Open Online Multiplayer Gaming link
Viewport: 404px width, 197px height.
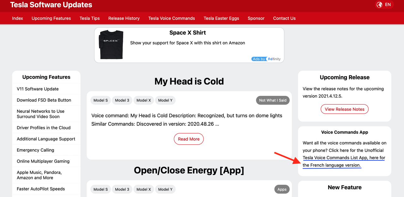(43, 161)
